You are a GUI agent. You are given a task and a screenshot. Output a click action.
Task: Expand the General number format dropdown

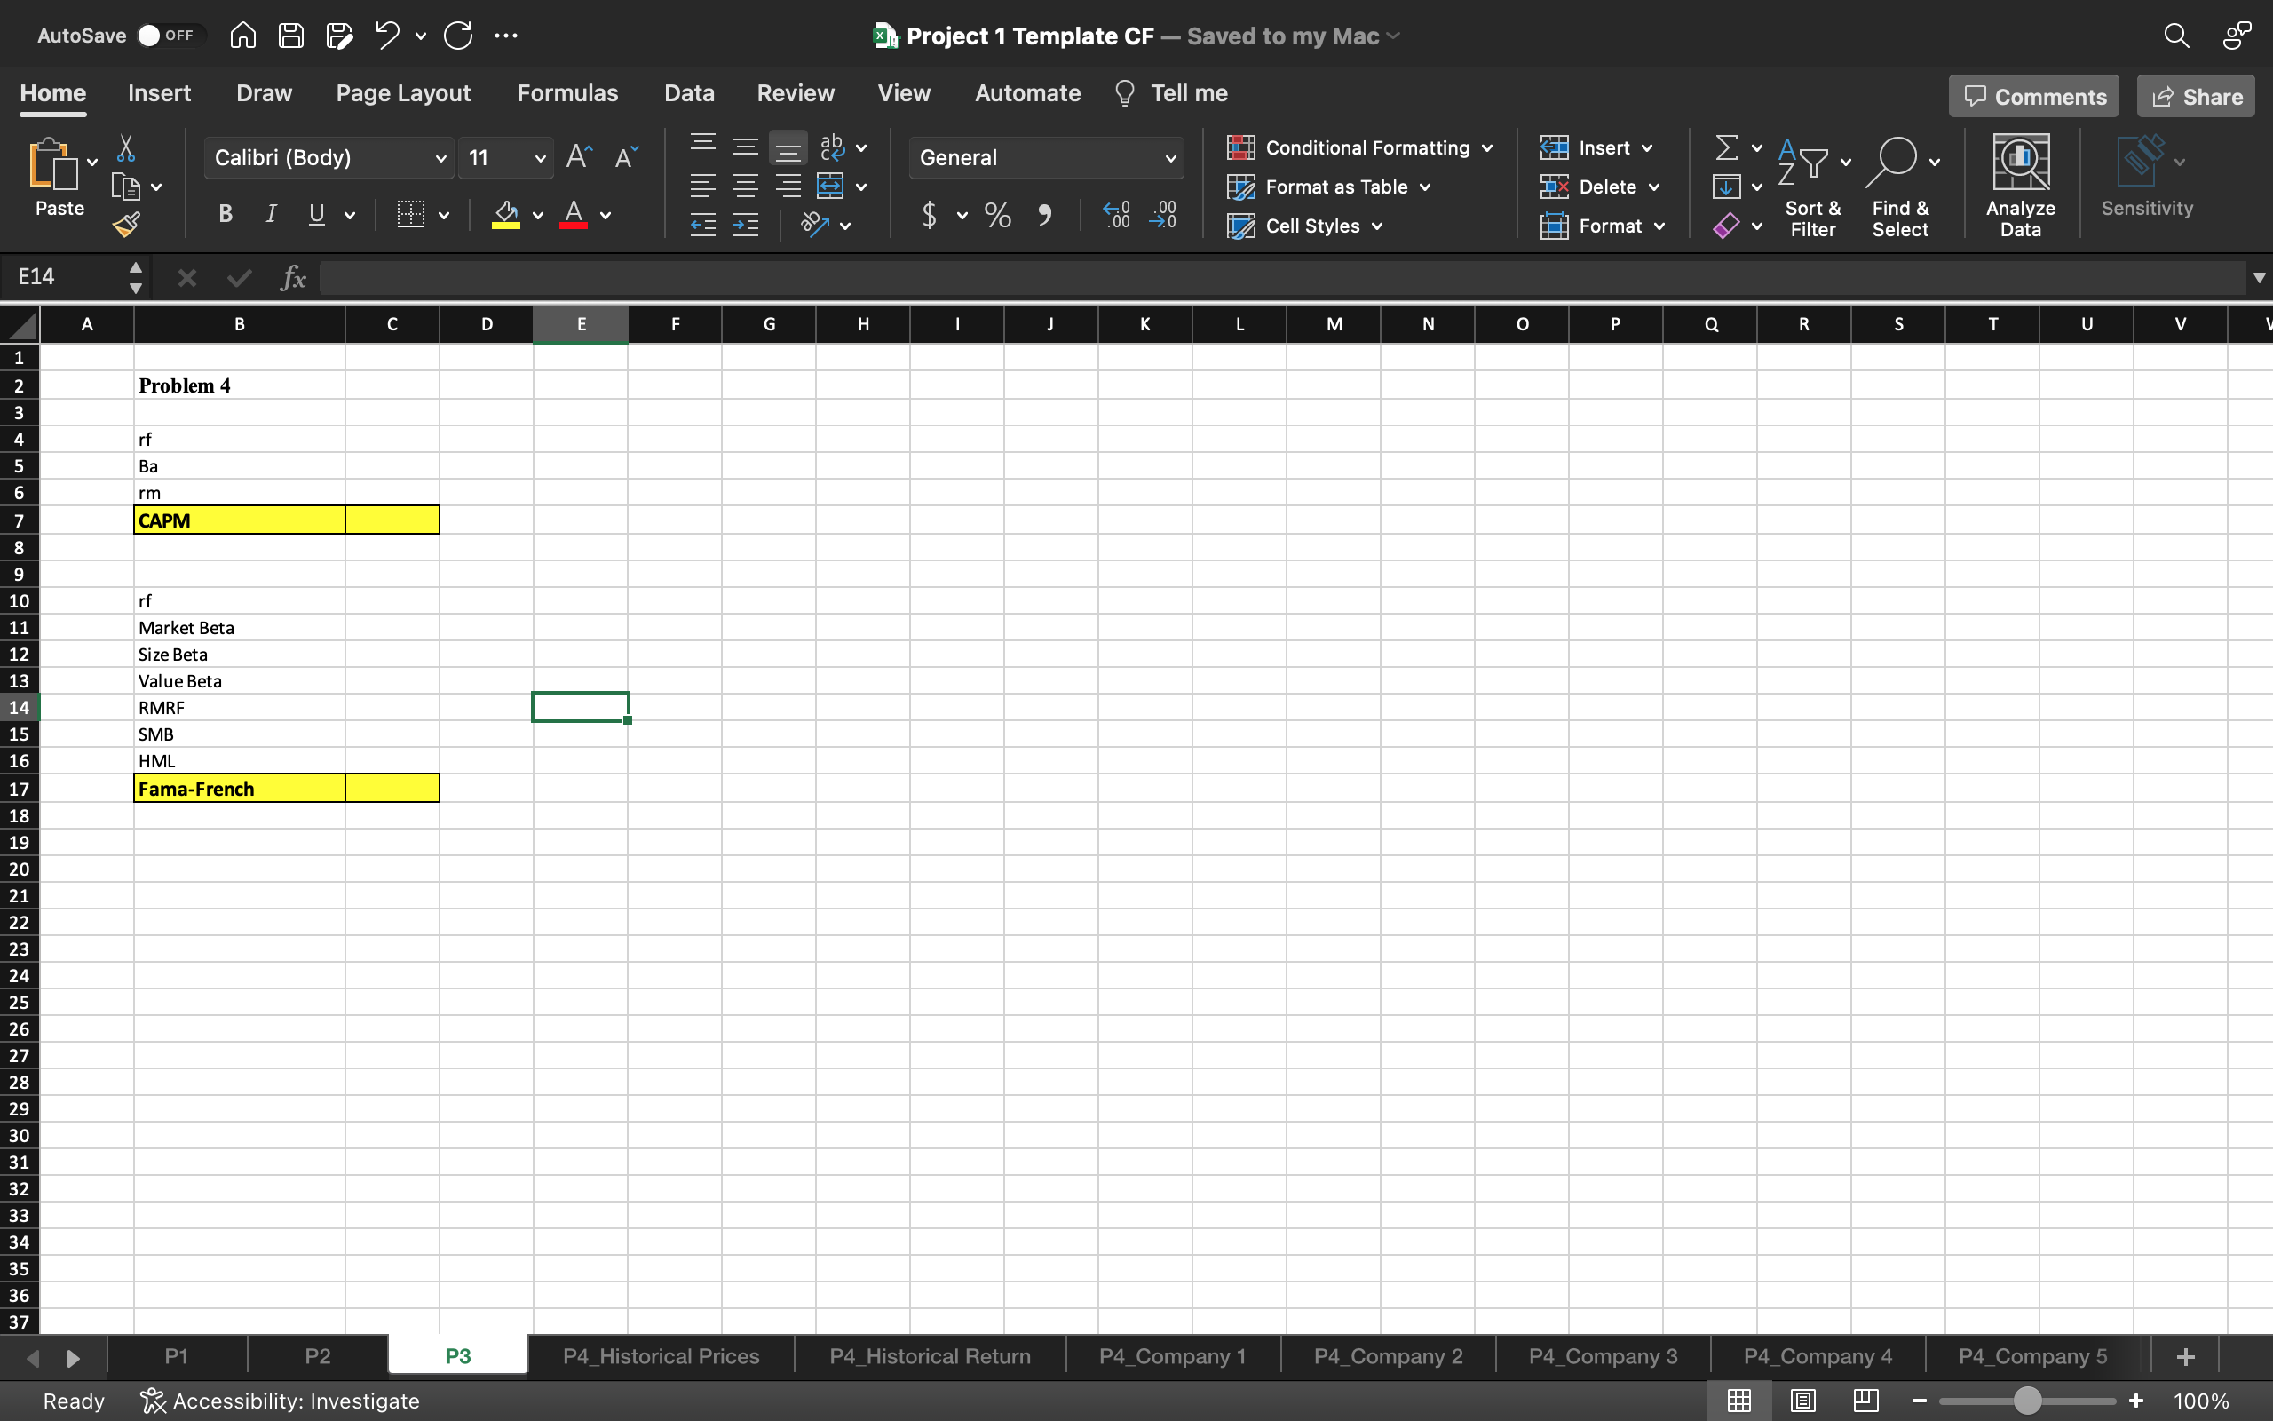point(1169,158)
